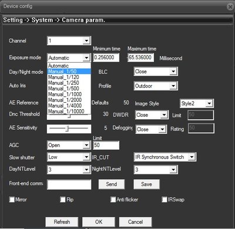Expand the BLC dropdown
The image size is (235, 229).
(156, 72)
